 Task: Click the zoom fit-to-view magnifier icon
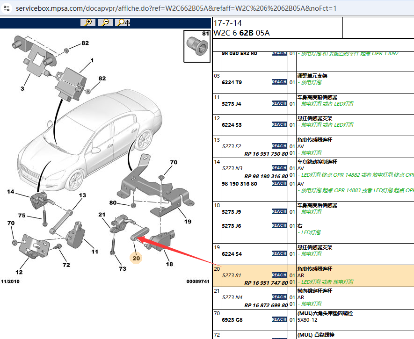coord(123,22)
